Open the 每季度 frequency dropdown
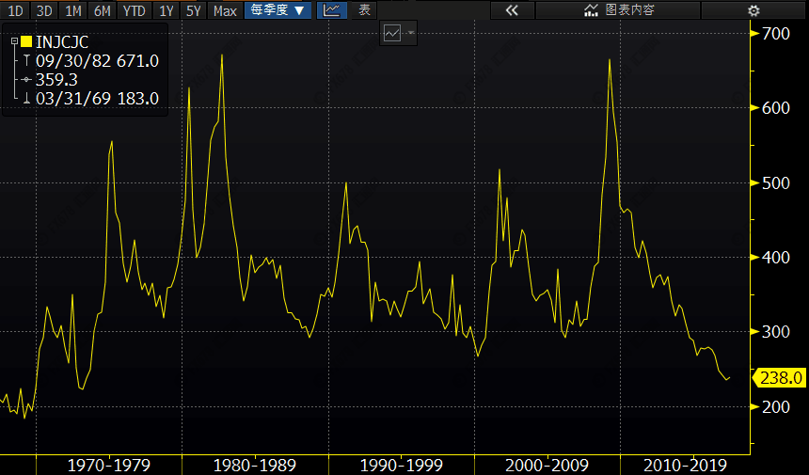The width and height of the screenshot is (809, 475). pos(278,10)
